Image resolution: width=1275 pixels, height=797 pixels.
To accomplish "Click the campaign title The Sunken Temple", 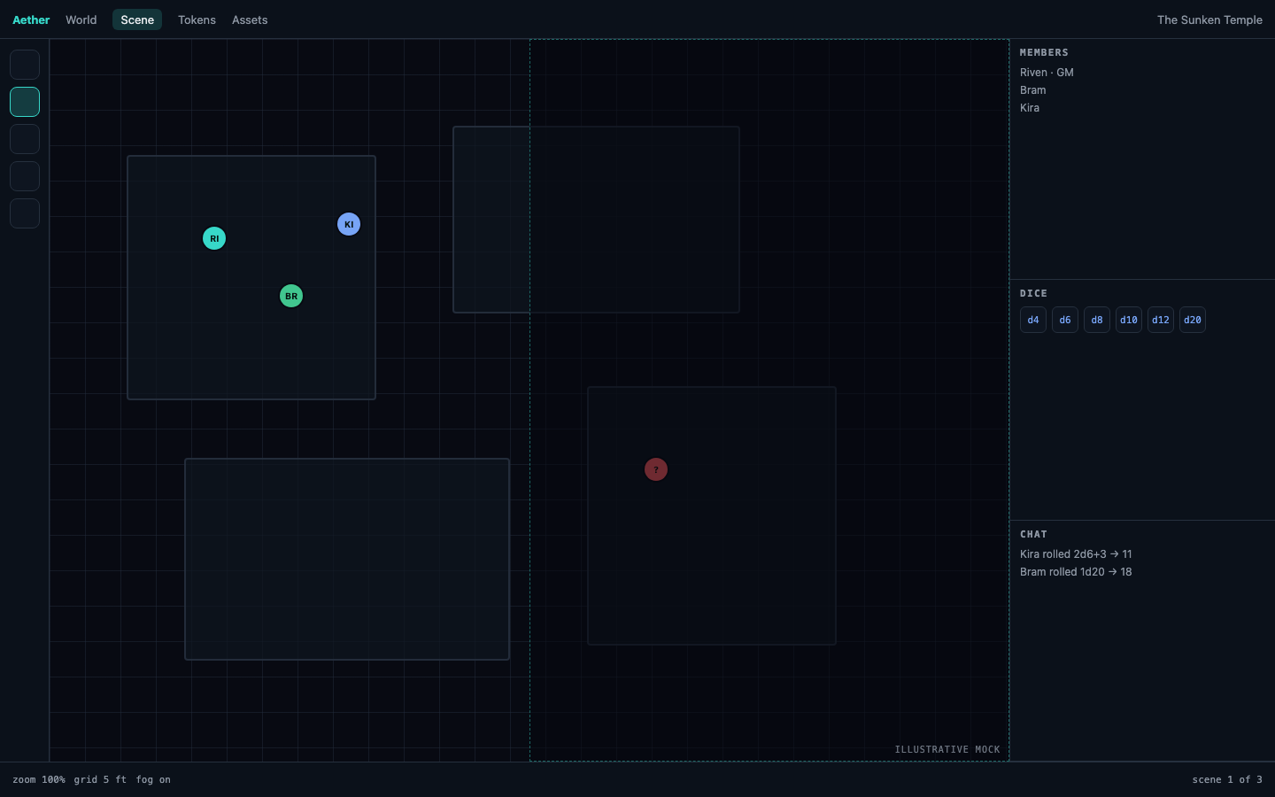I will [1209, 19].
